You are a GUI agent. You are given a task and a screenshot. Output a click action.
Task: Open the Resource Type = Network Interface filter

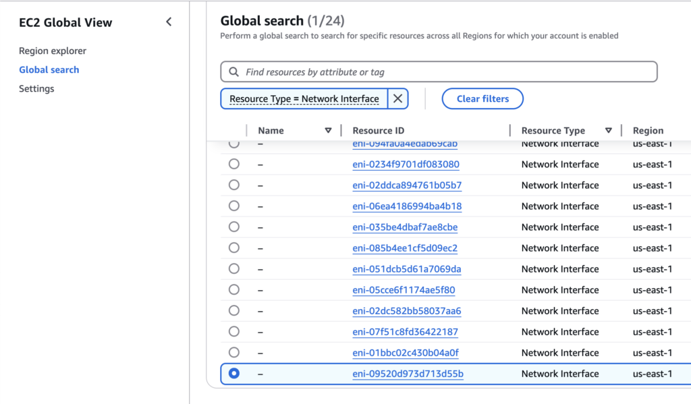304,99
